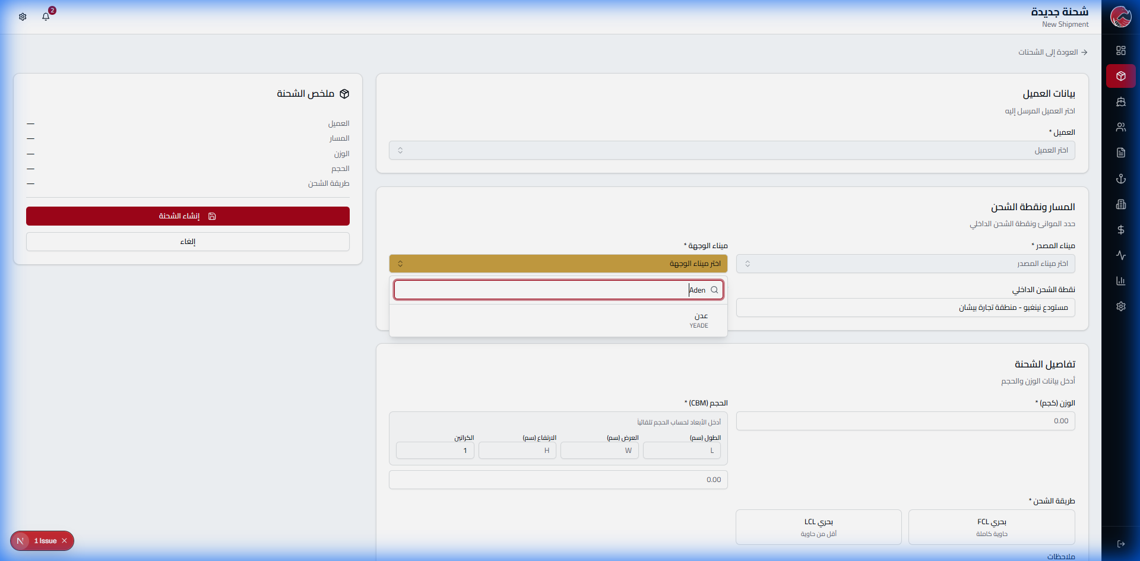
Task: Click the logout icon at sidebar bottom
Action: click(1120, 544)
